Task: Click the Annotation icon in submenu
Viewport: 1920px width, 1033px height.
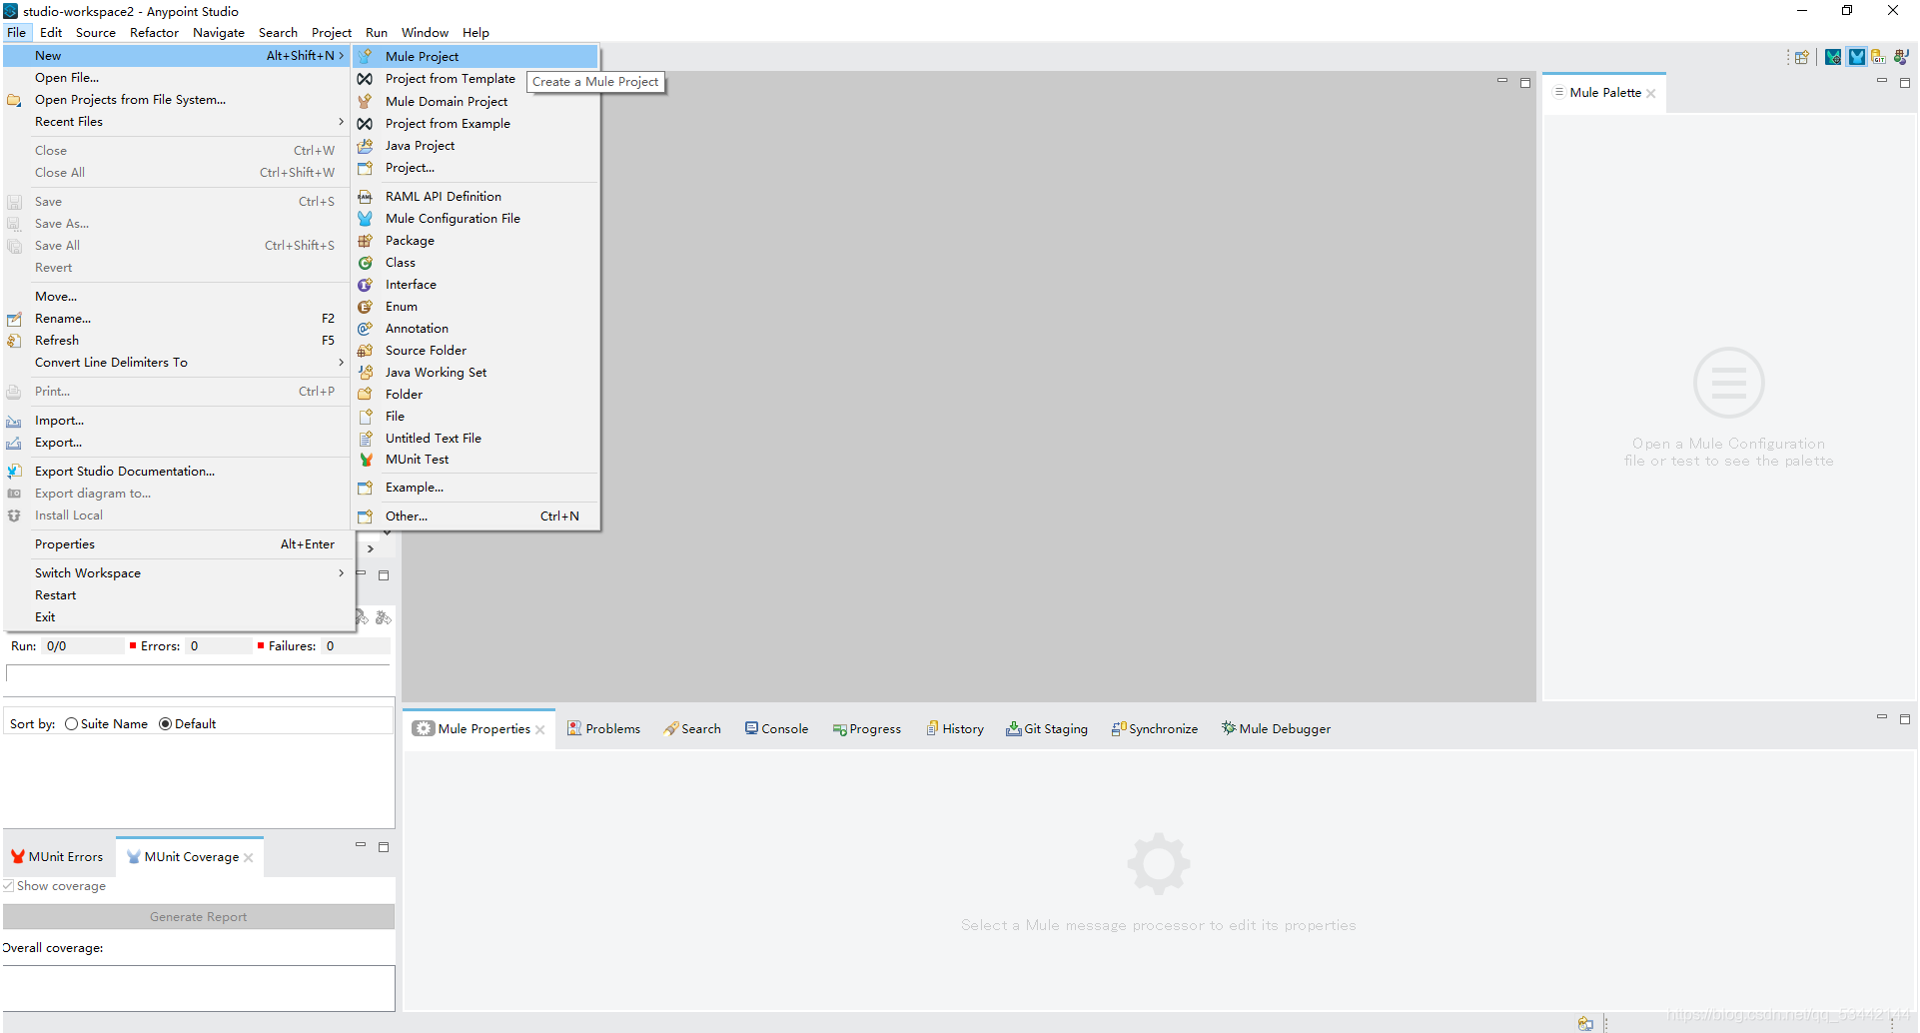Action: (x=366, y=329)
